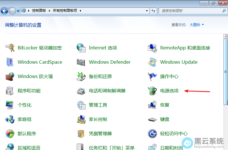This screenshot has width=228, height=150.
Task: Open BitLocker 驱动器加密 icon
Action: [10, 48]
